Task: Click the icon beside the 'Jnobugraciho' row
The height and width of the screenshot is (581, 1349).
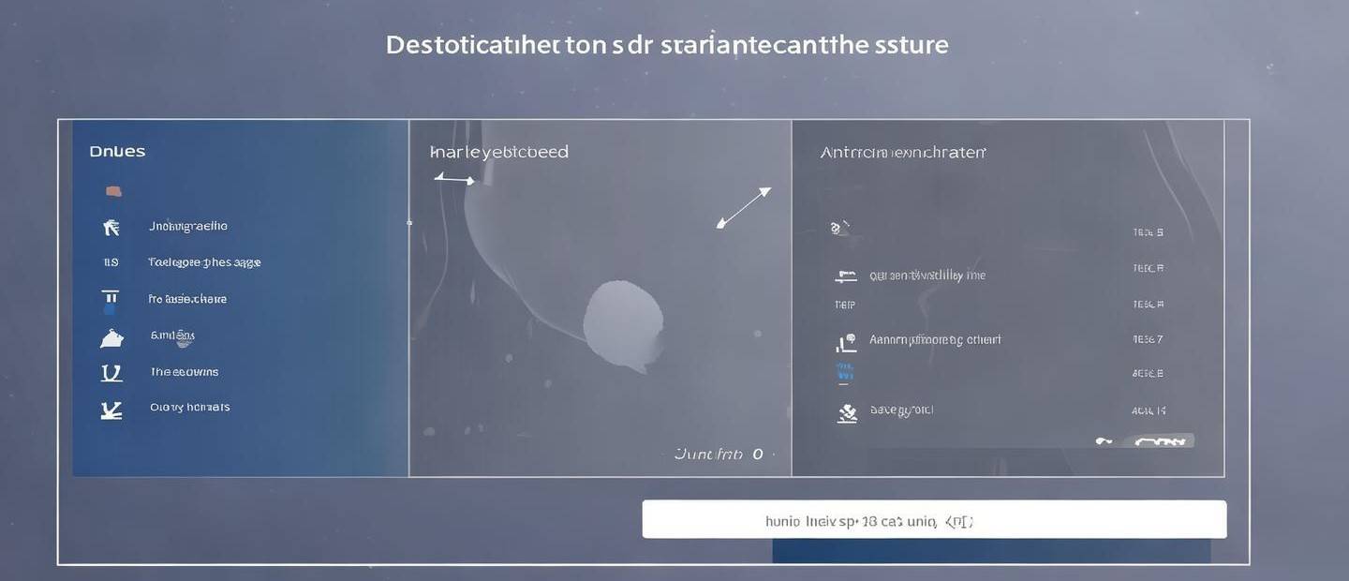Action: tap(111, 227)
